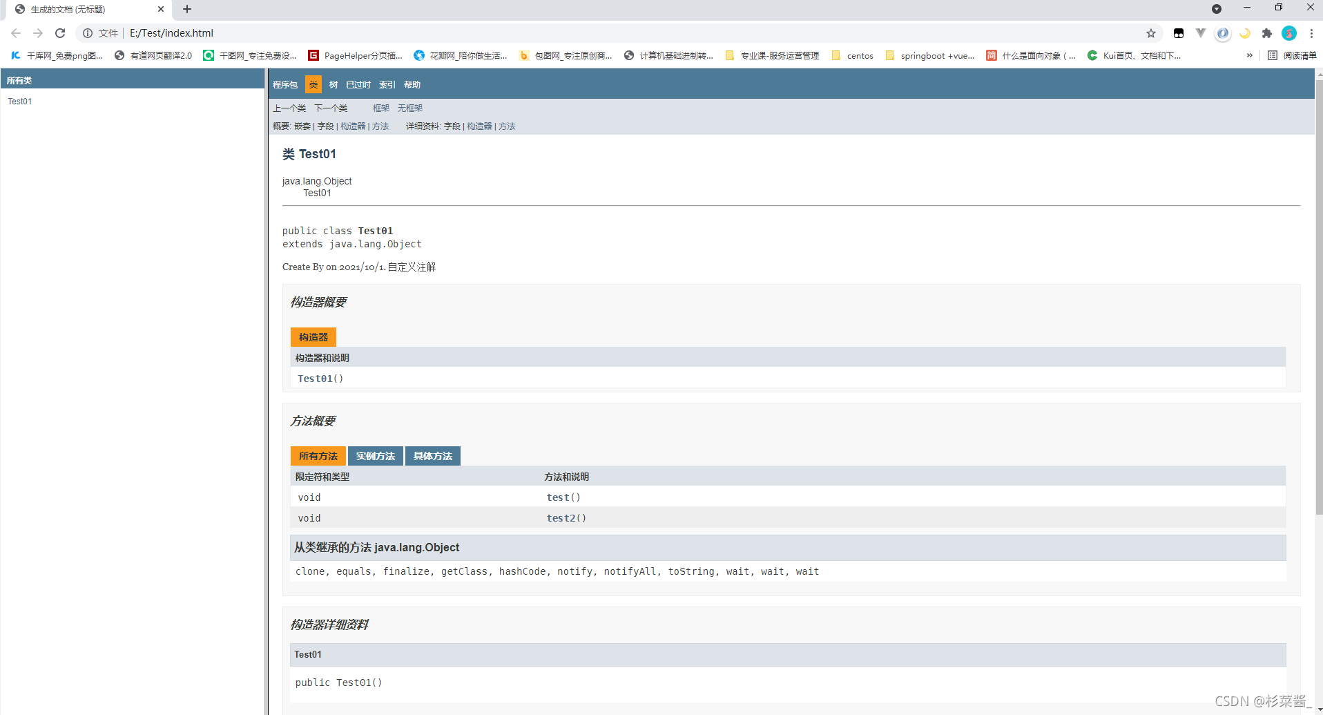Switch to the 实例方法 tab
The height and width of the screenshot is (715, 1323).
(376, 456)
